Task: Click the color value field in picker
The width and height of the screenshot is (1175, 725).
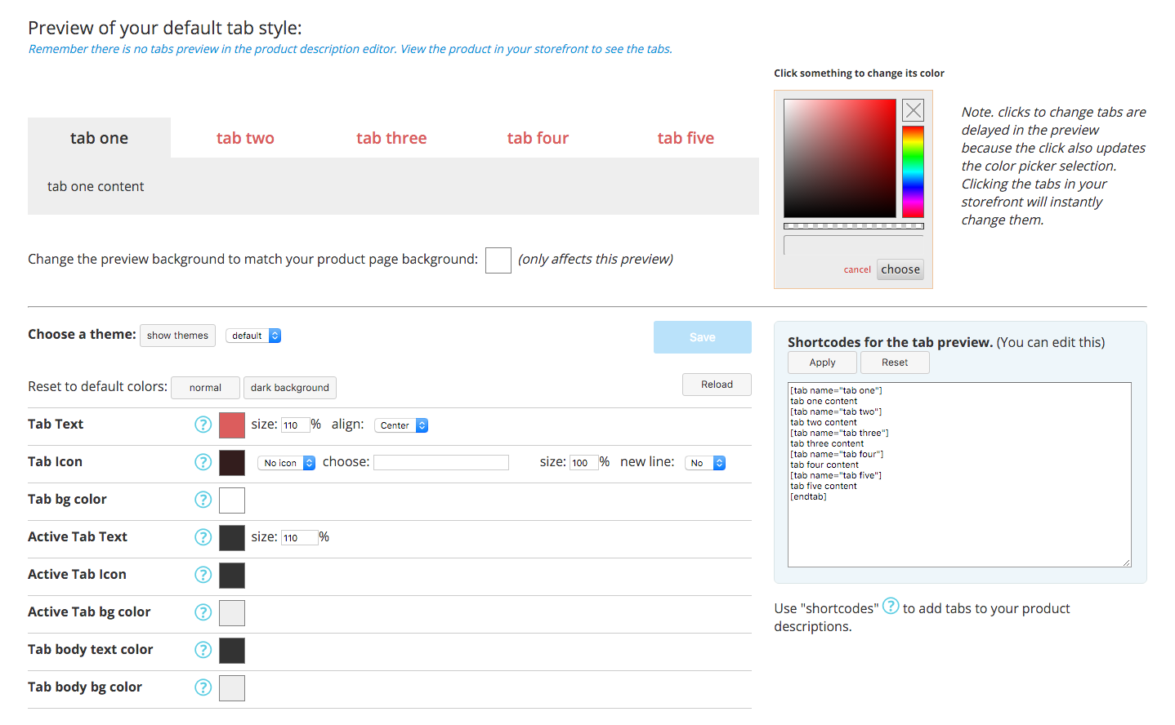Action: click(854, 245)
